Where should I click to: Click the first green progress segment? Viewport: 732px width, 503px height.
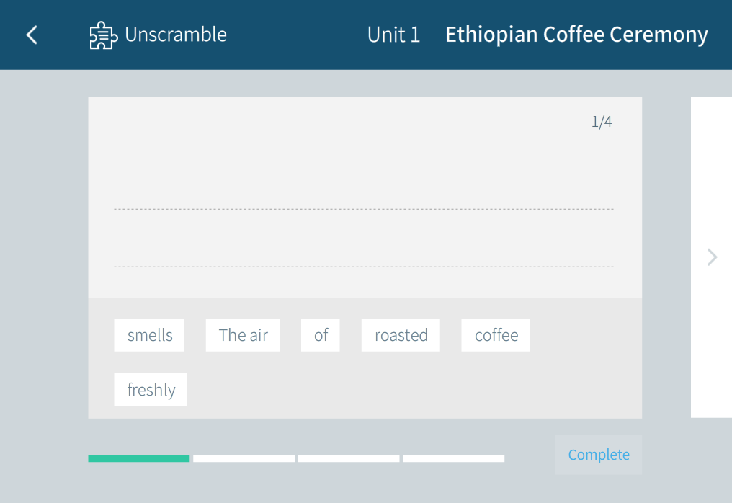coord(139,458)
